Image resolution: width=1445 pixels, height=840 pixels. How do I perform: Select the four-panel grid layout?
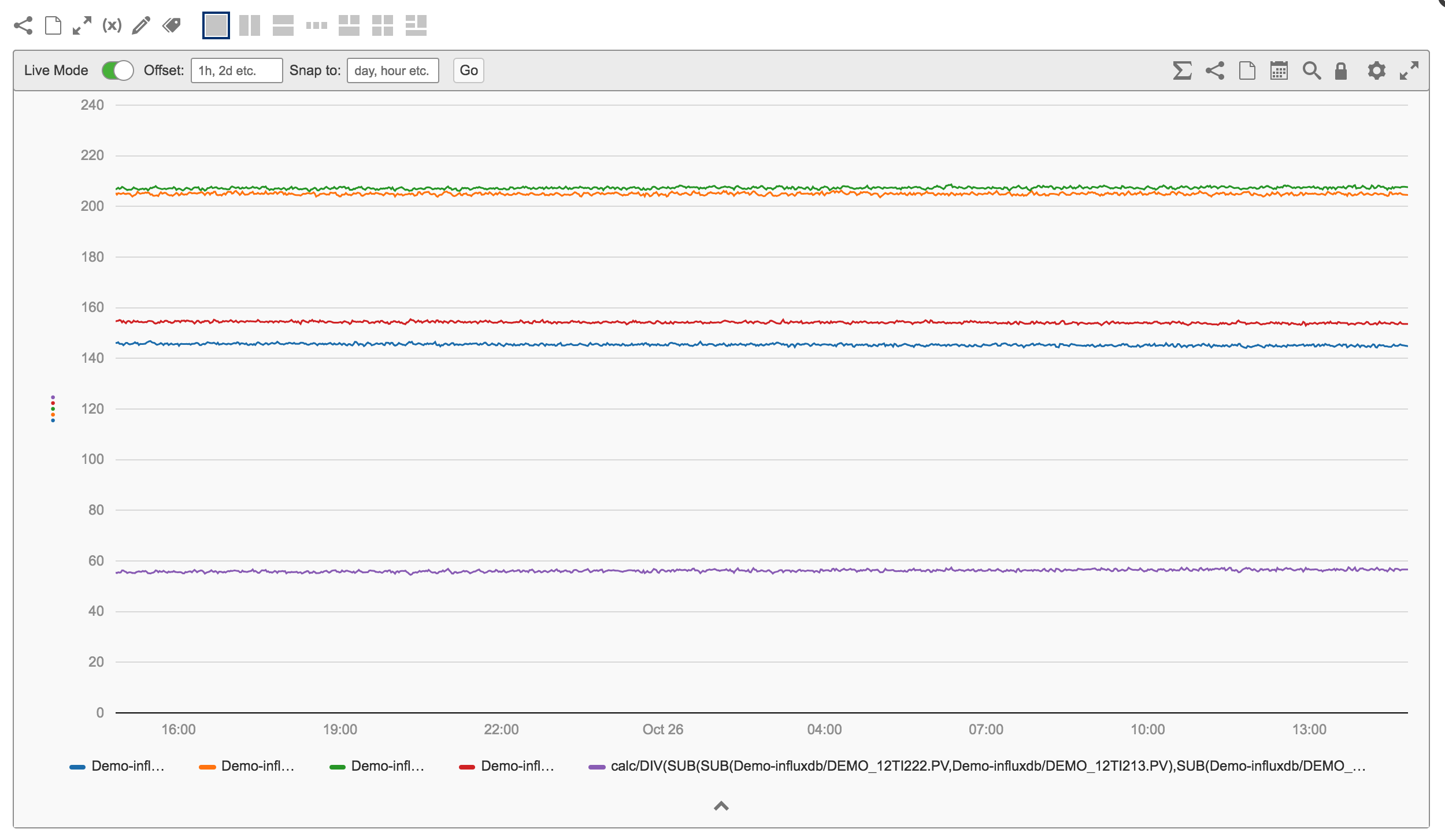(x=383, y=25)
